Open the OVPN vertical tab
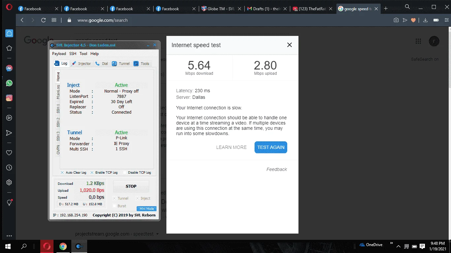 58,149
